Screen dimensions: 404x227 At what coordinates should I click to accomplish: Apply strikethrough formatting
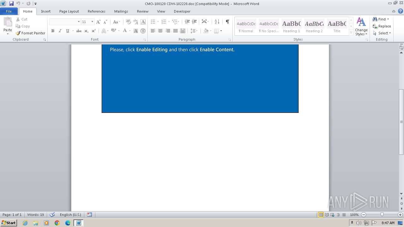[79, 31]
